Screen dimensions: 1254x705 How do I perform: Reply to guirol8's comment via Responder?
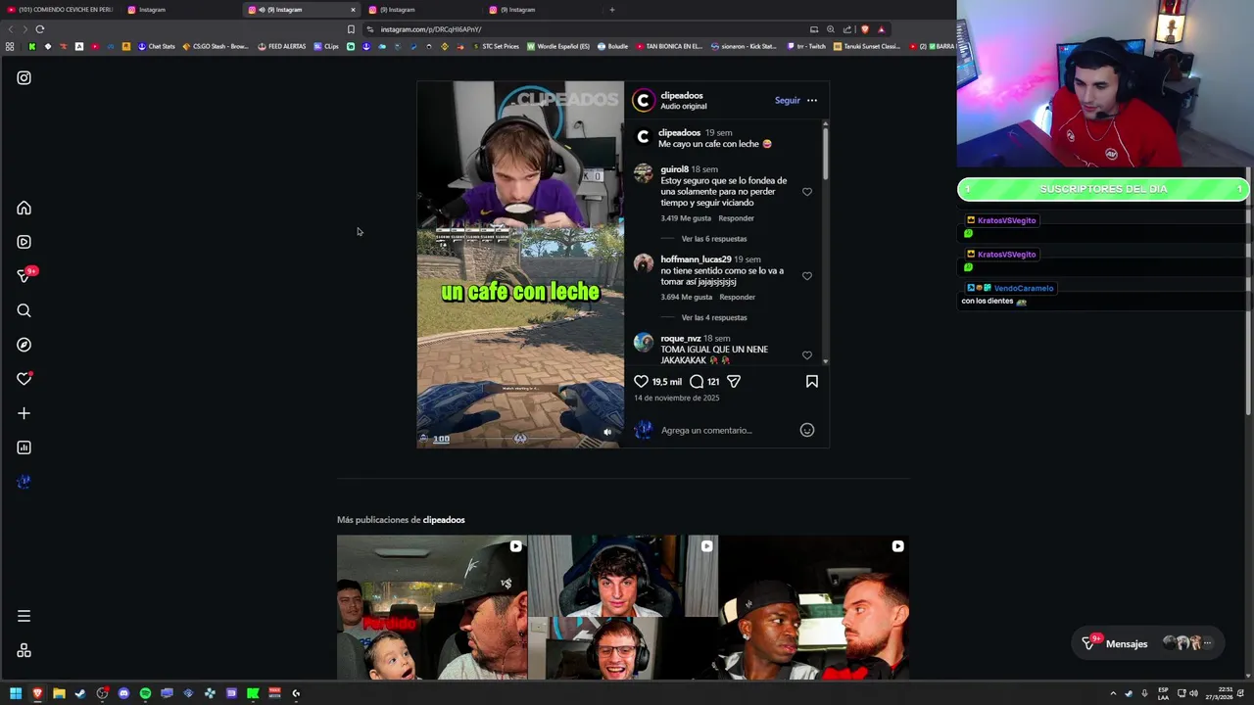pyautogui.click(x=737, y=218)
